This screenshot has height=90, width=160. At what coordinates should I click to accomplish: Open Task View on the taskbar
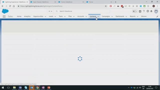[x=8, y=87]
